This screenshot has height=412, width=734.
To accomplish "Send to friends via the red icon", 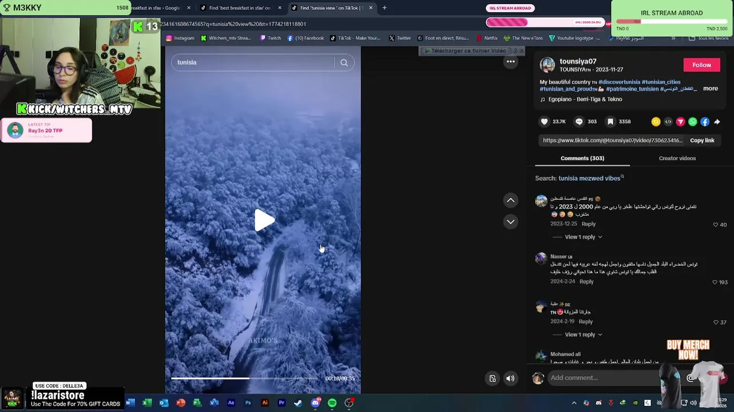I will click(x=680, y=121).
